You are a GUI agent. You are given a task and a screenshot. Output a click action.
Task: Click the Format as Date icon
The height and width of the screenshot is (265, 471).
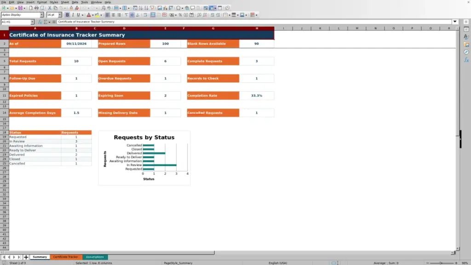point(192,15)
